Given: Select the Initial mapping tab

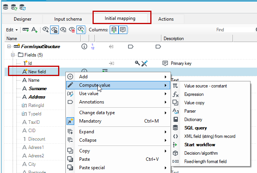Looking at the screenshot, I should pyautogui.click(x=120, y=18).
